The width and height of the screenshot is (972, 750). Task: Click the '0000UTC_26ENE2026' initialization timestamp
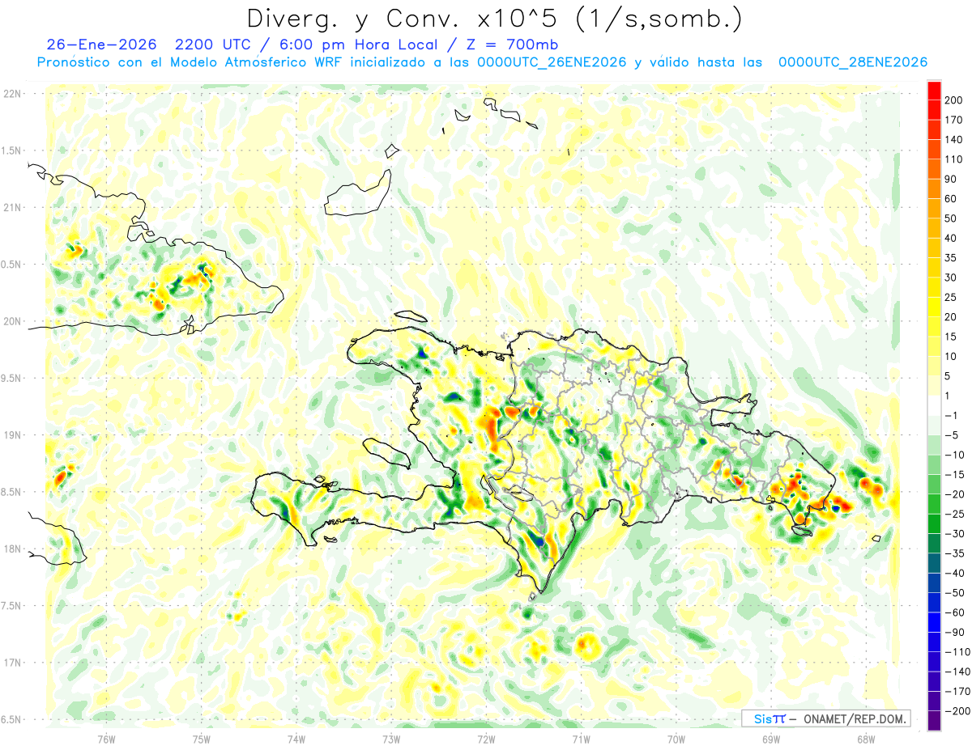click(552, 62)
